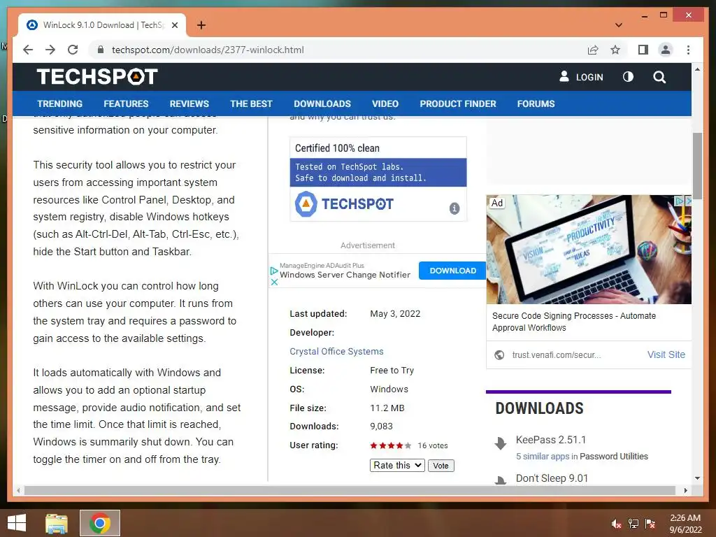Open the REVIEWS menu
Viewport: 716px width, 537px height.
pyautogui.click(x=189, y=103)
